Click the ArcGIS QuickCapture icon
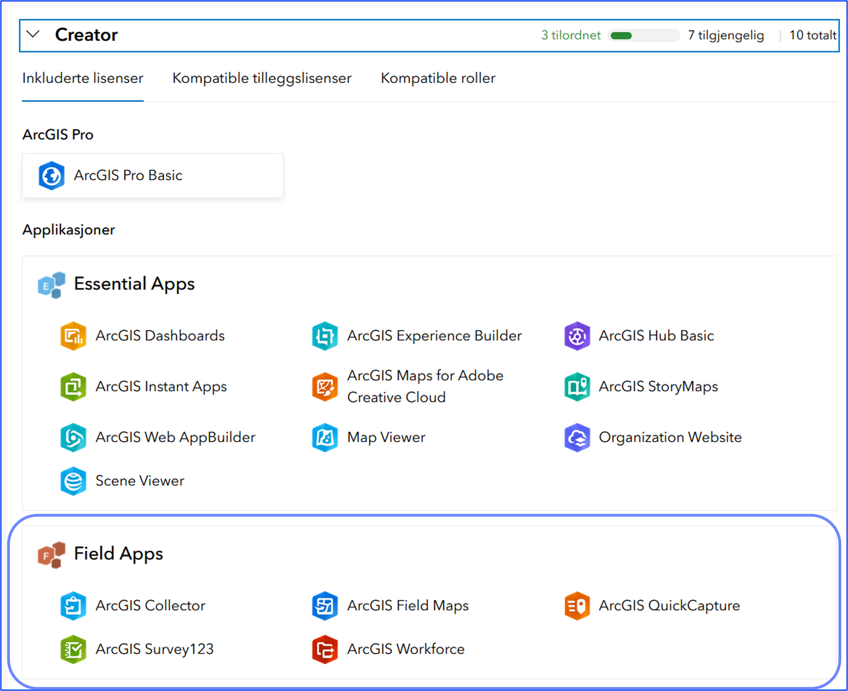The width and height of the screenshot is (848, 691). 577,606
